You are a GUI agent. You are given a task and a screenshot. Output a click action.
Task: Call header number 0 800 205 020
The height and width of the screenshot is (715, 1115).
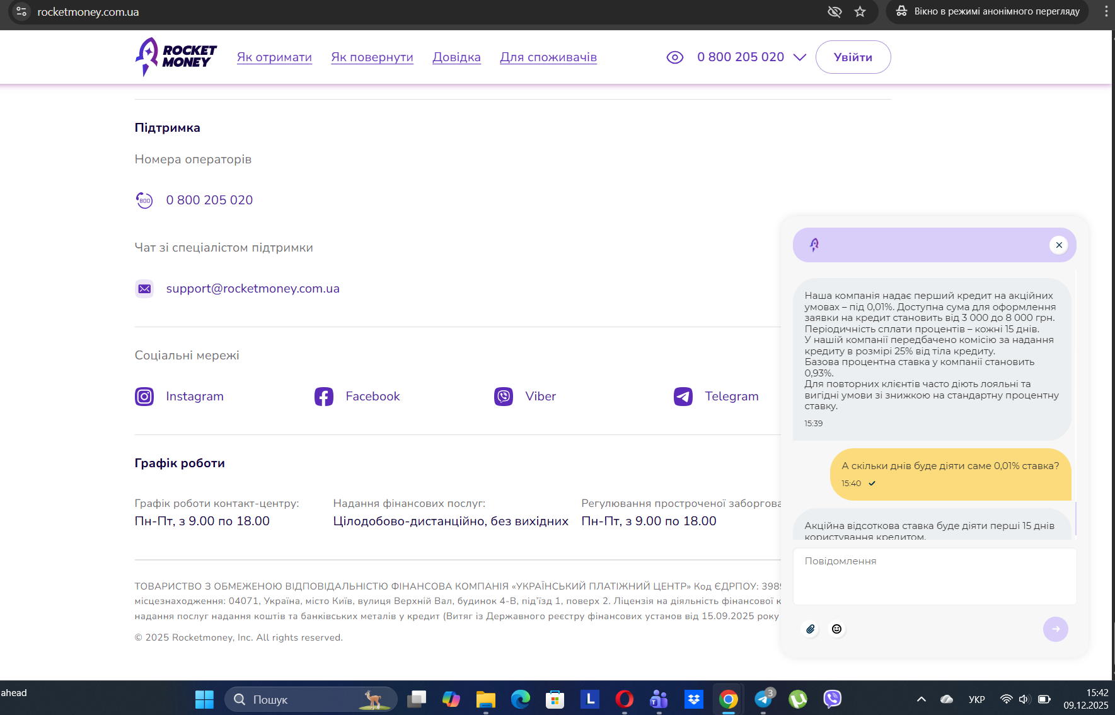click(741, 57)
